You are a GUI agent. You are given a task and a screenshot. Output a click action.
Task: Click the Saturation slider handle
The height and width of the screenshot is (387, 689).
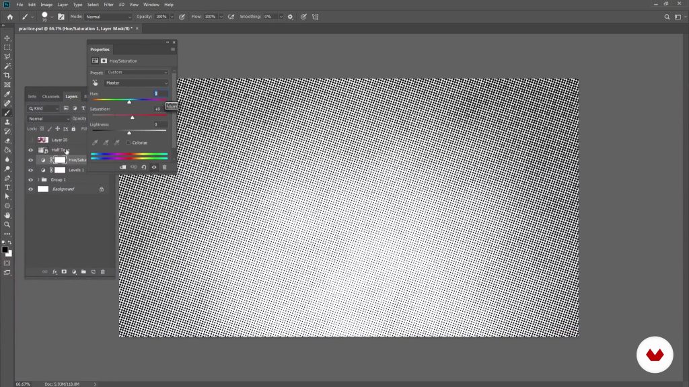[x=132, y=118]
